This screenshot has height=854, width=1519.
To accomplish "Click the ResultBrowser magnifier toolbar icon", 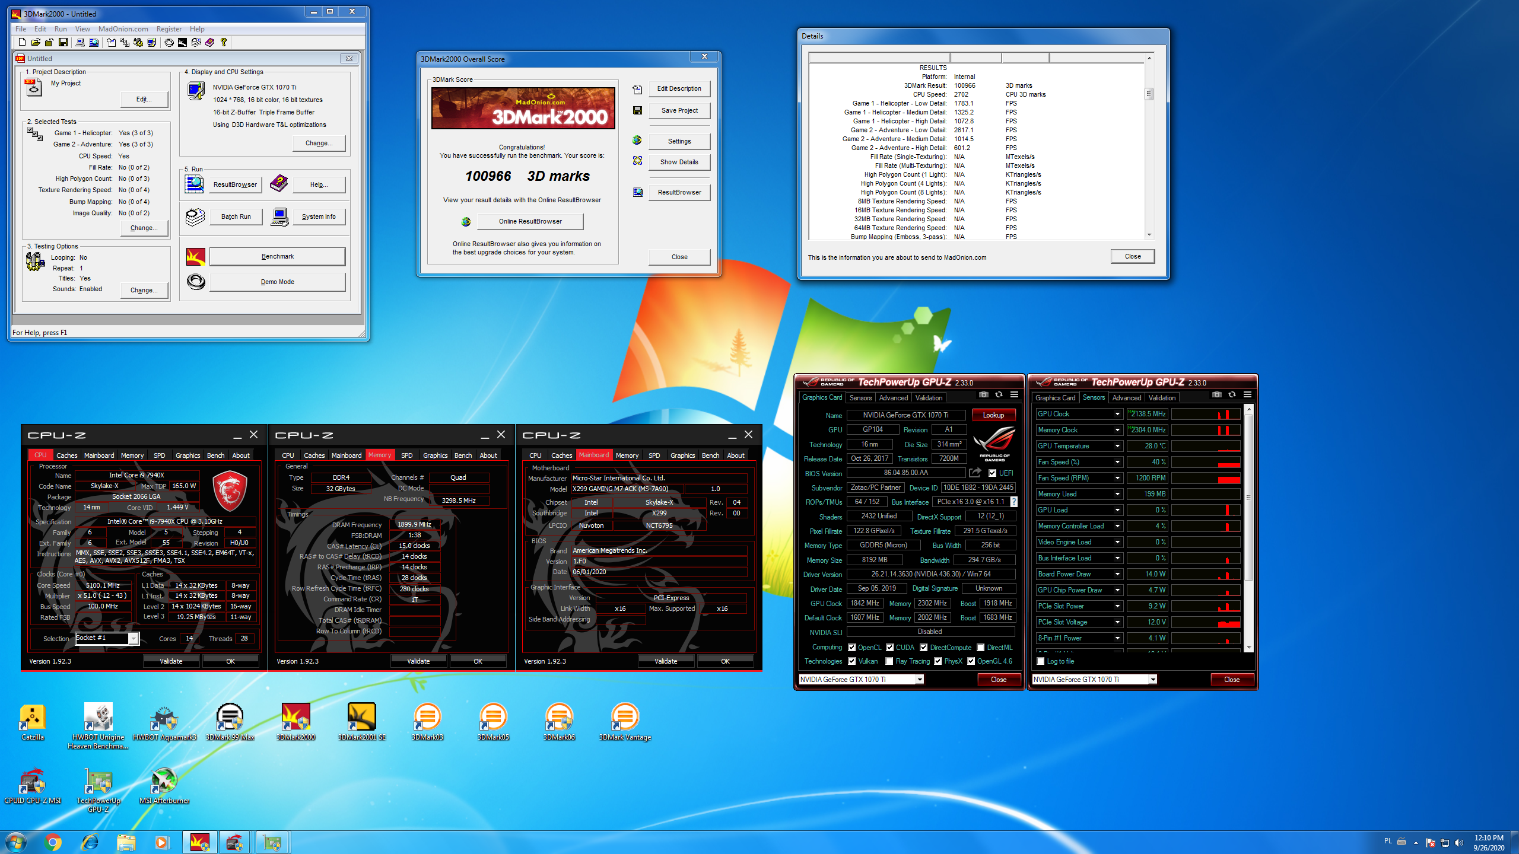I will (x=94, y=42).
